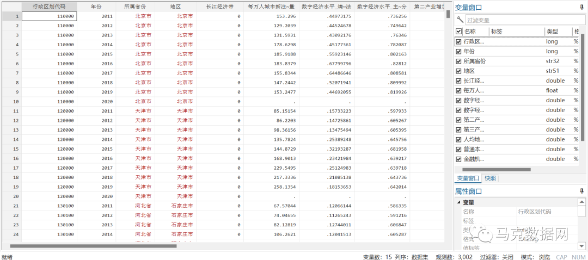Click the first-row cell containing 110000
588x260 pixels.
[x=49, y=16]
